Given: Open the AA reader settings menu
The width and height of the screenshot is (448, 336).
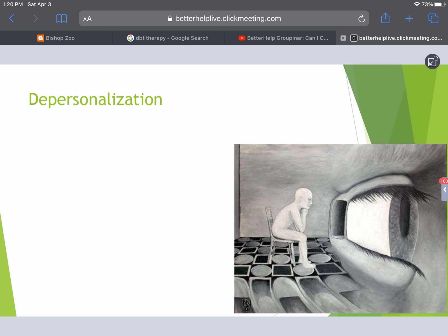Looking at the screenshot, I should point(87,19).
